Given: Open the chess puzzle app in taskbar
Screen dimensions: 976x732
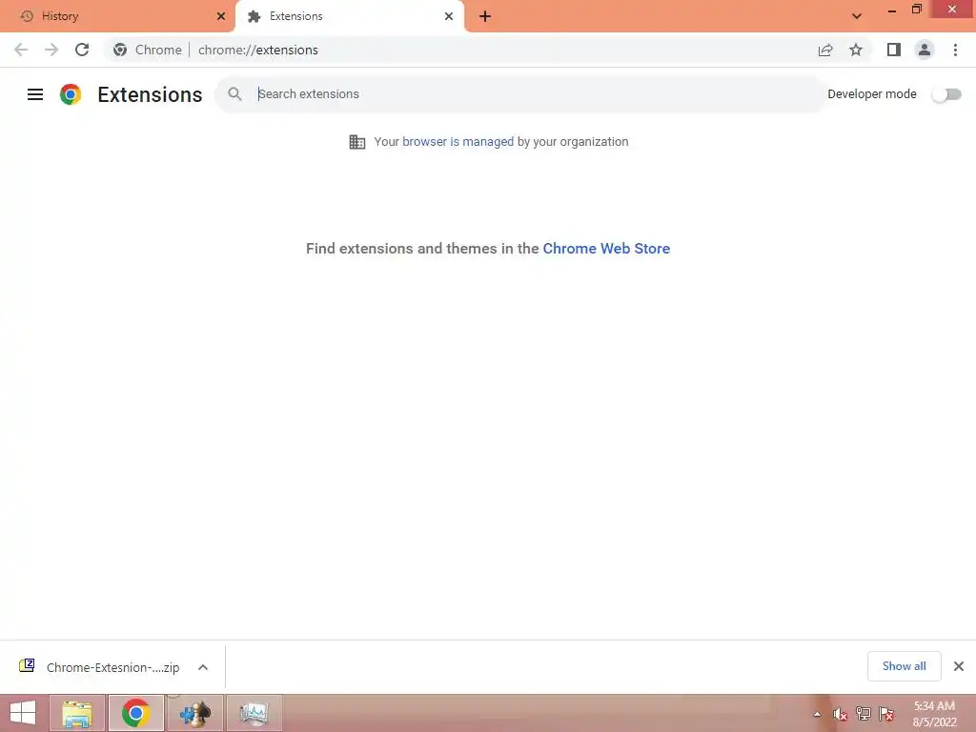Looking at the screenshot, I should point(195,713).
